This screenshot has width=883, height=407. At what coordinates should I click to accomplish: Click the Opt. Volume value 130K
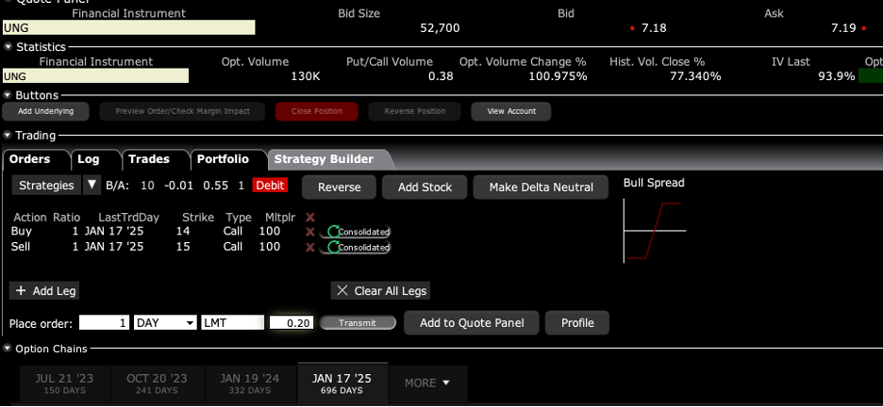[306, 76]
